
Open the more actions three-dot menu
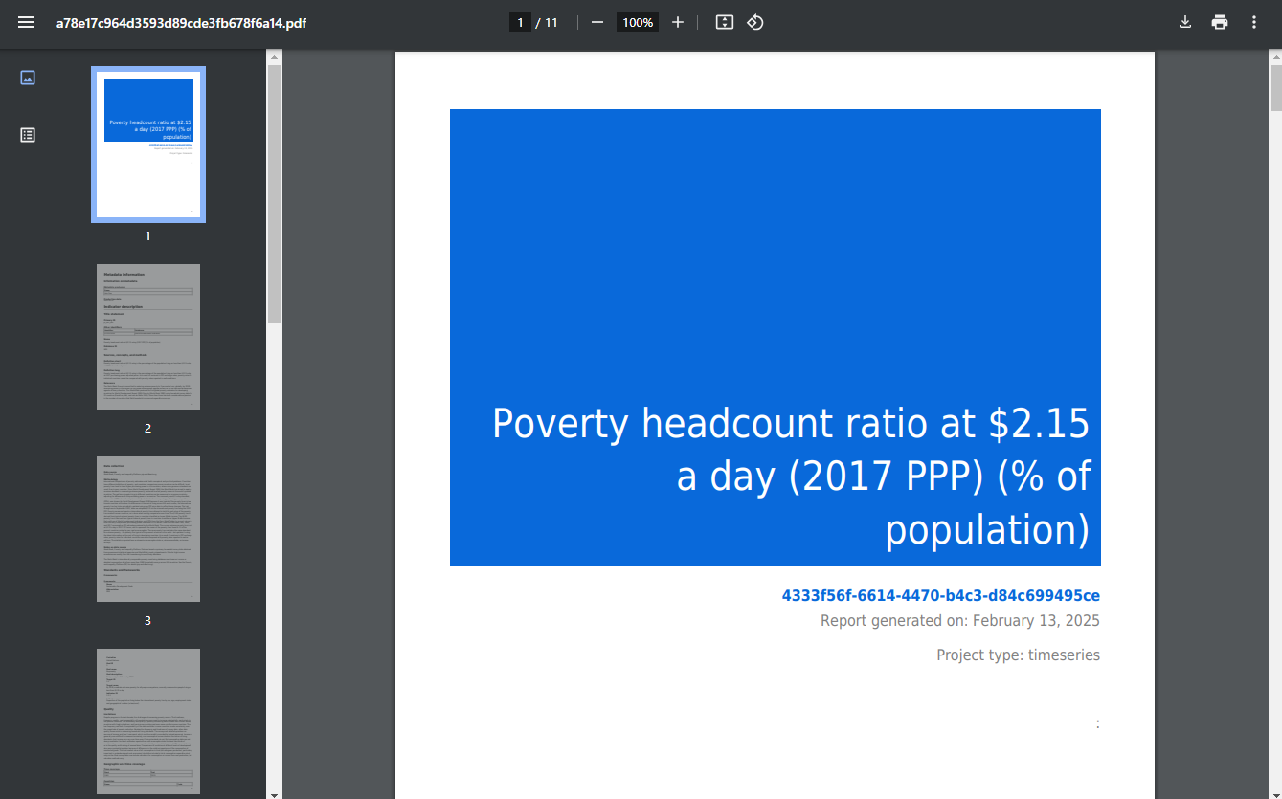[1254, 22]
